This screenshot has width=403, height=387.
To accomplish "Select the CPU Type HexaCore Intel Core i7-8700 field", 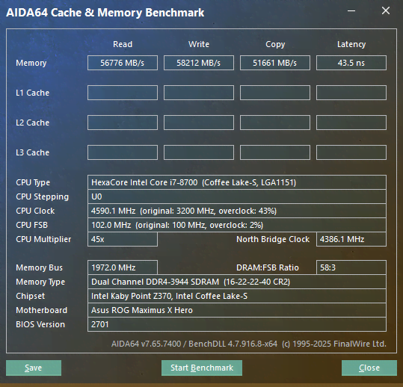I will [237, 182].
